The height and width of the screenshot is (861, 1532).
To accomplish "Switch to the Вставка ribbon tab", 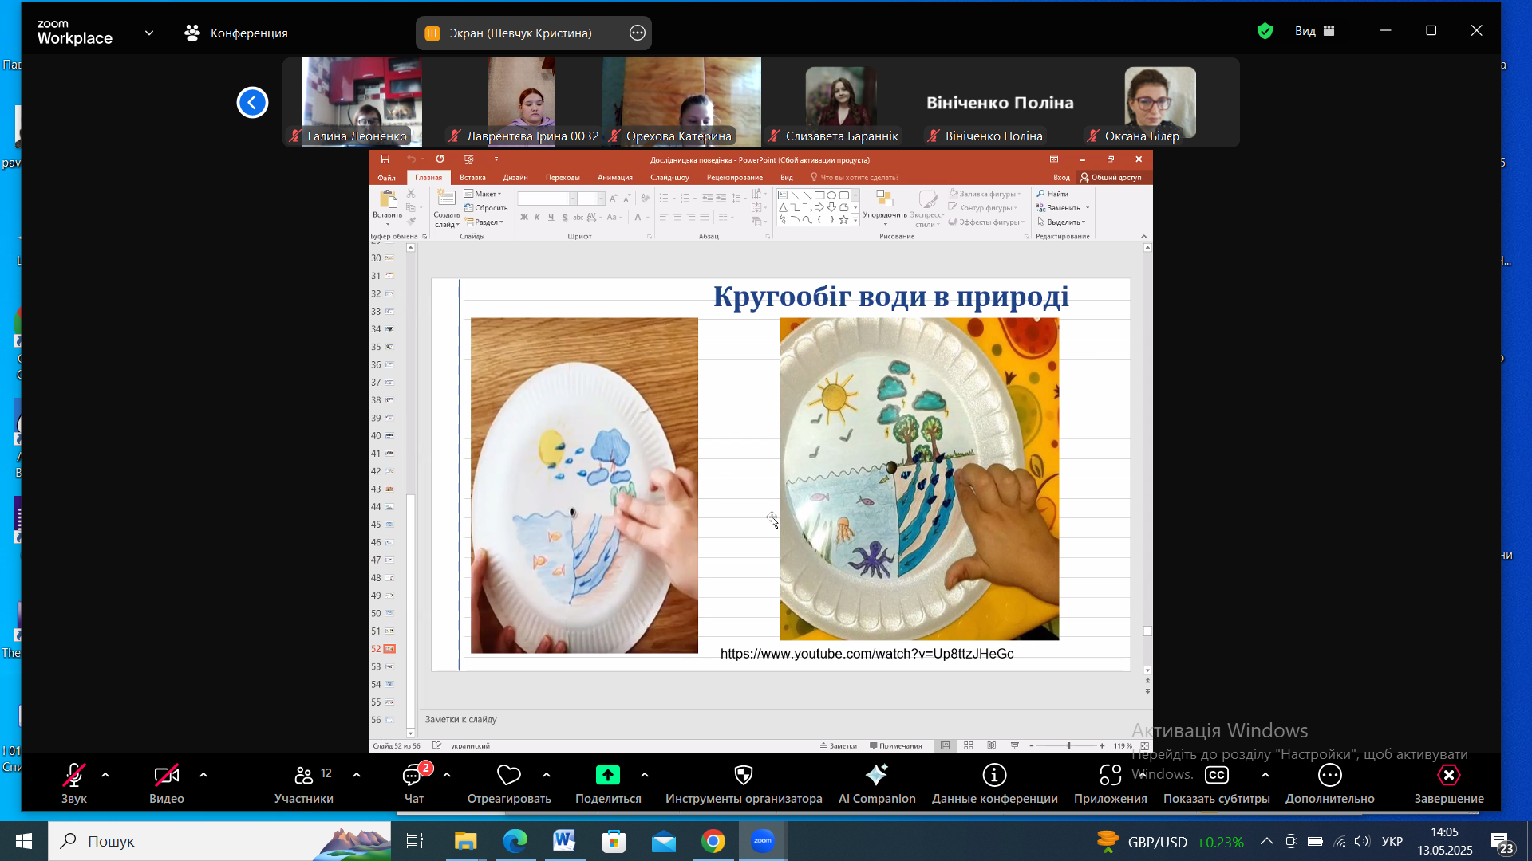I will coord(472,178).
